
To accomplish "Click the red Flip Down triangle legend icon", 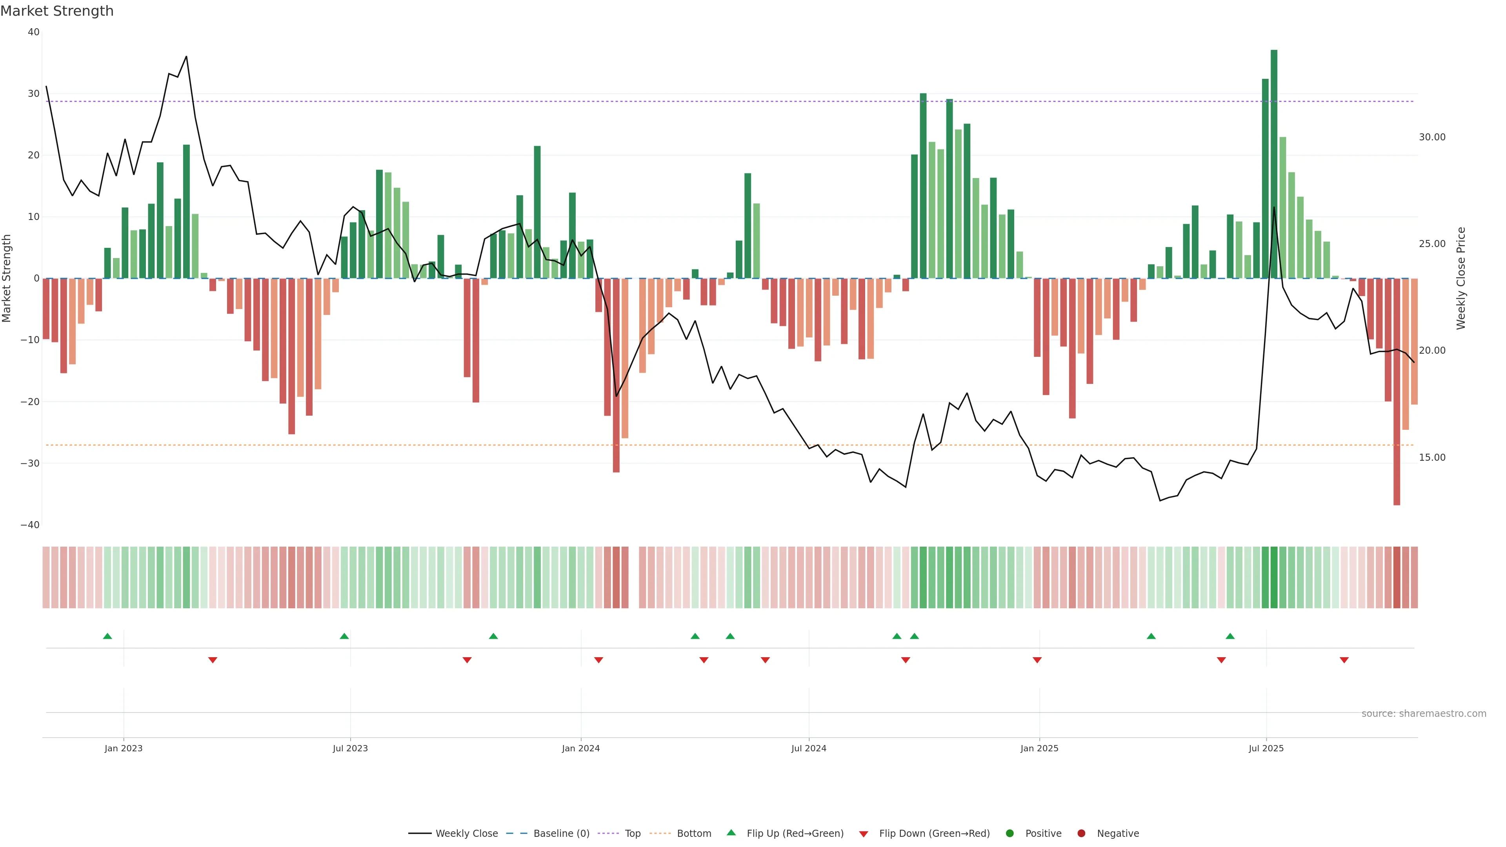I will click(x=864, y=834).
